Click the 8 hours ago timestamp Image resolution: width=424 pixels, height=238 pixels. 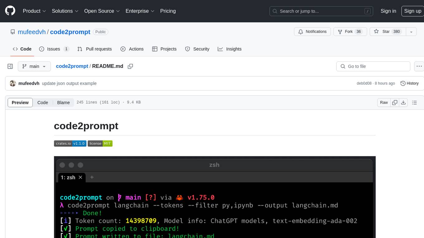[385, 83]
